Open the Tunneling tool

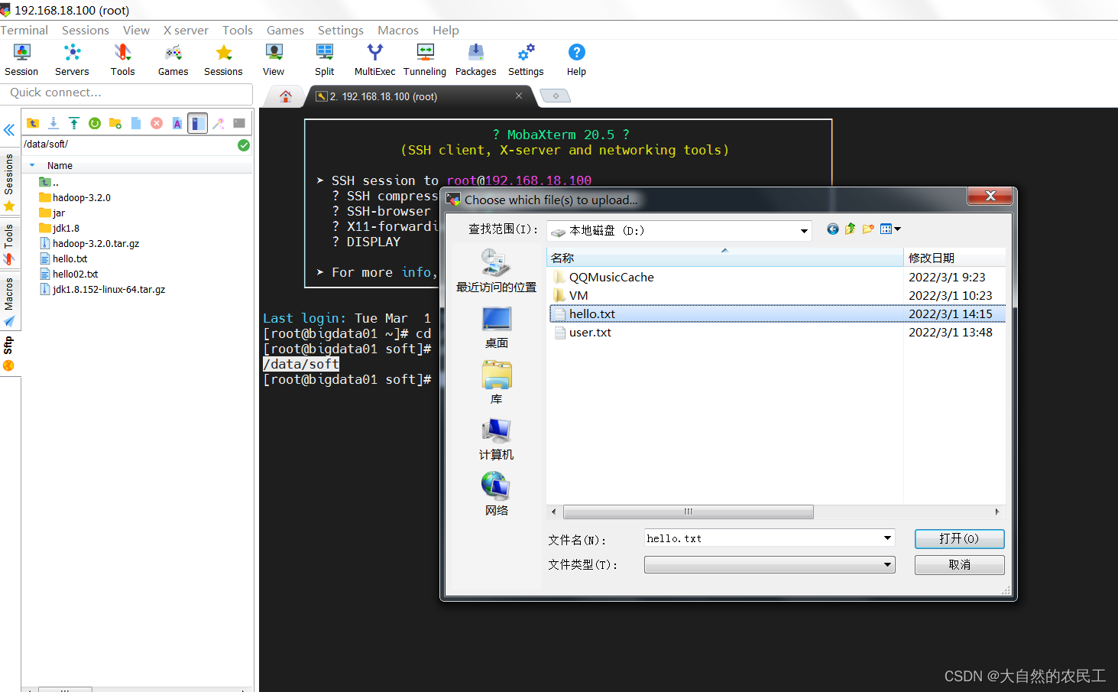tap(425, 60)
